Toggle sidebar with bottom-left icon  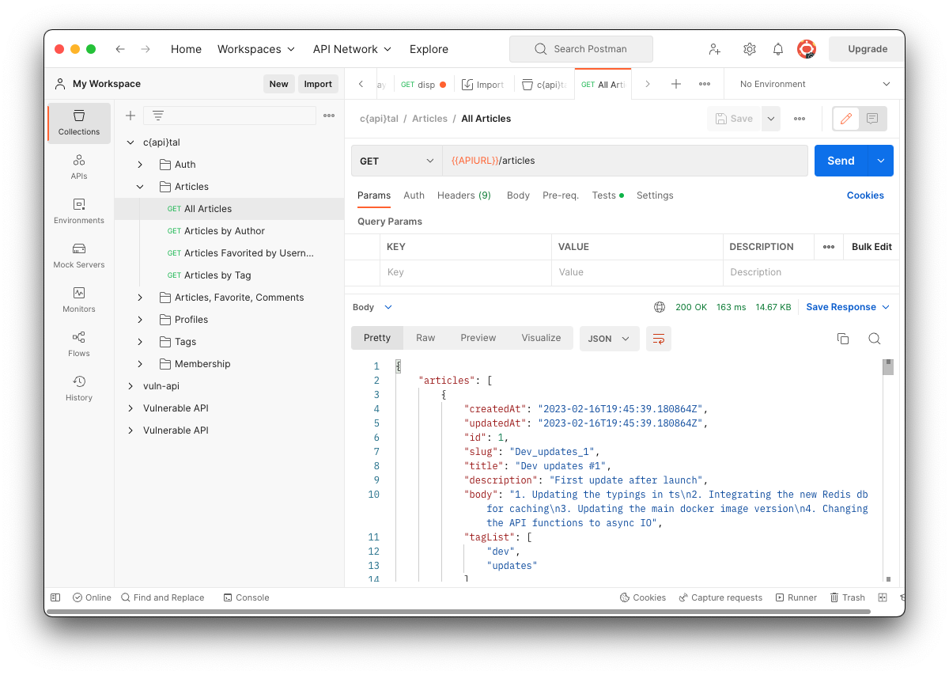pyautogui.click(x=55, y=597)
